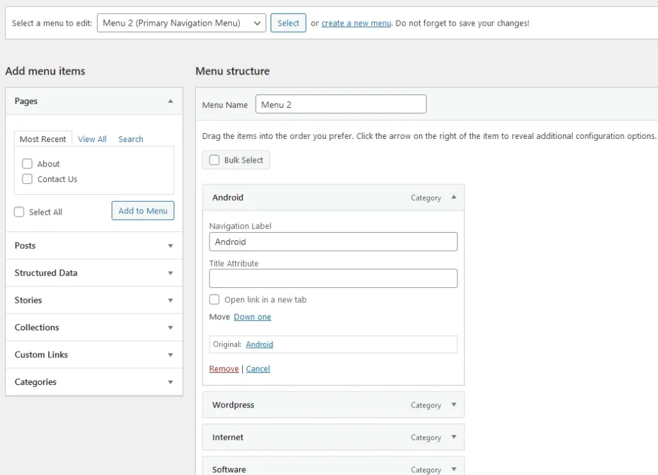Expand the Categories panel

(94, 382)
